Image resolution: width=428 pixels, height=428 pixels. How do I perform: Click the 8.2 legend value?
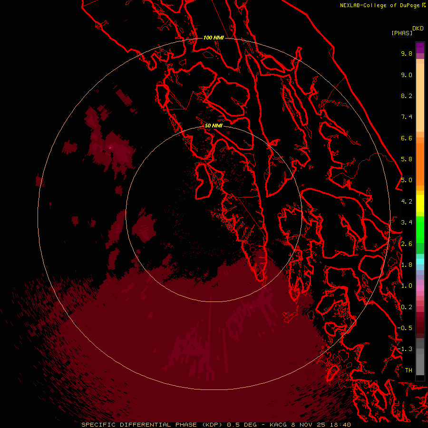tap(407, 96)
